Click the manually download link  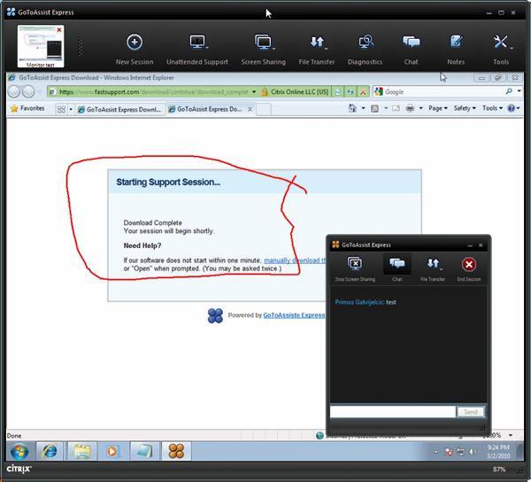[x=295, y=260]
